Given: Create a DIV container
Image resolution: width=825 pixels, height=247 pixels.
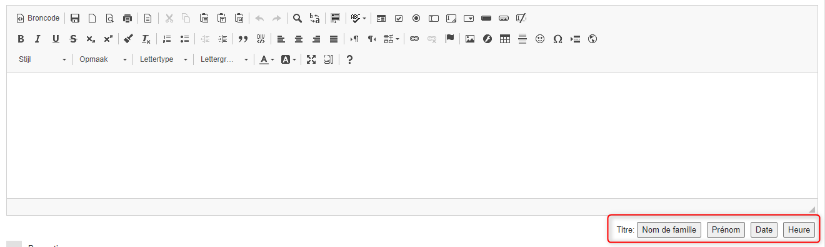Looking at the screenshot, I should [x=261, y=39].
